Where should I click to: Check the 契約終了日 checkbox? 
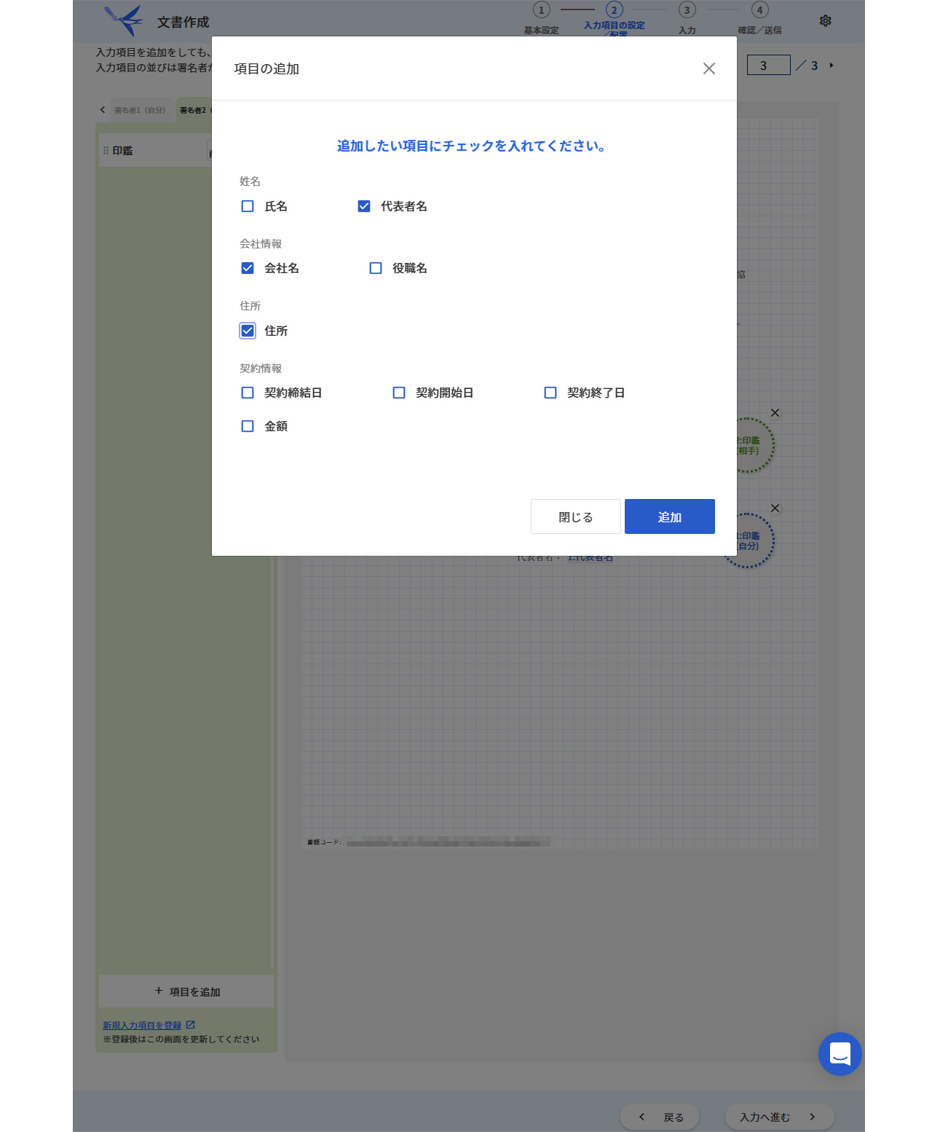[550, 393]
